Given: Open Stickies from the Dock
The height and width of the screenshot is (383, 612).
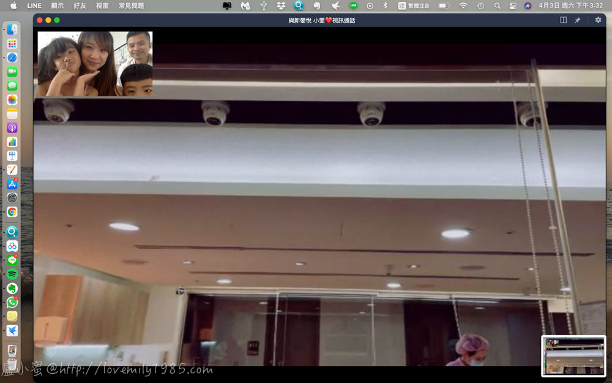Looking at the screenshot, I should [12, 317].
